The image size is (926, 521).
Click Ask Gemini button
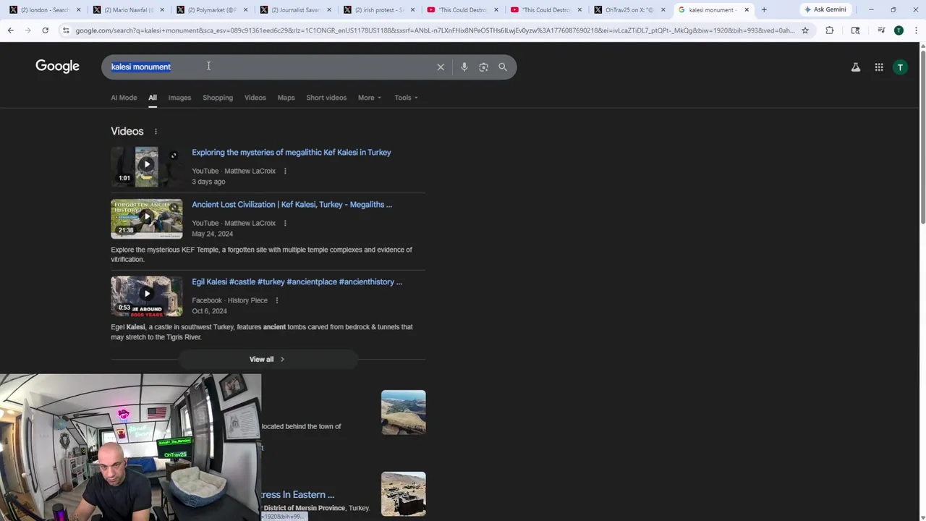pos(825,9)
